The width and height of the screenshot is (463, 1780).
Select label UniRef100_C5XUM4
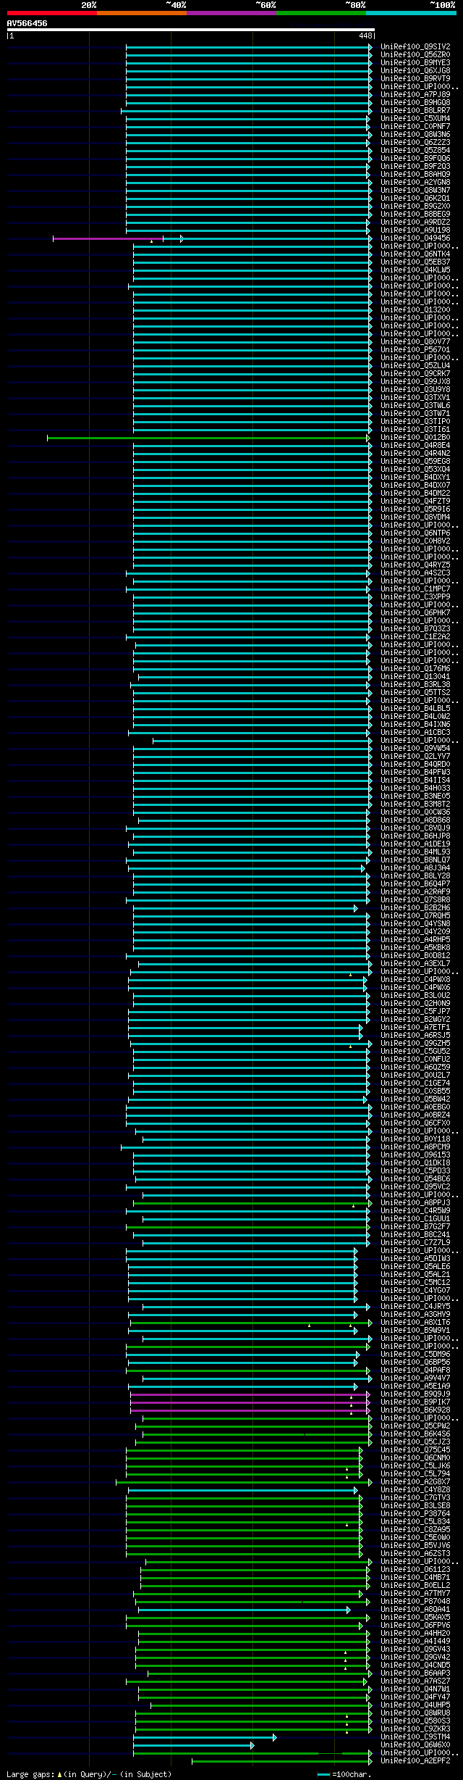pyautogui.click(x=415, y=118)
